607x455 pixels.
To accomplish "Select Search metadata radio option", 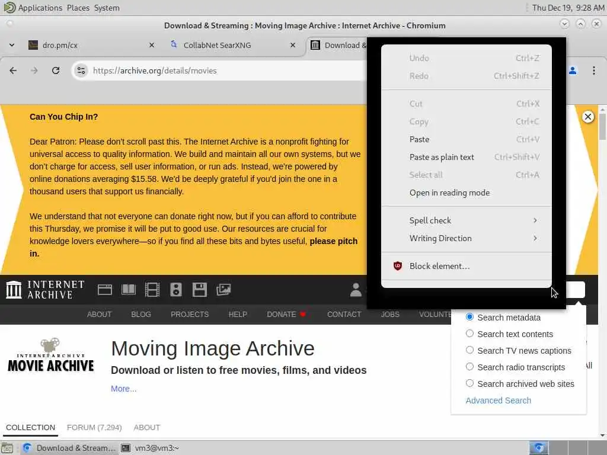I will click(469, 317).
